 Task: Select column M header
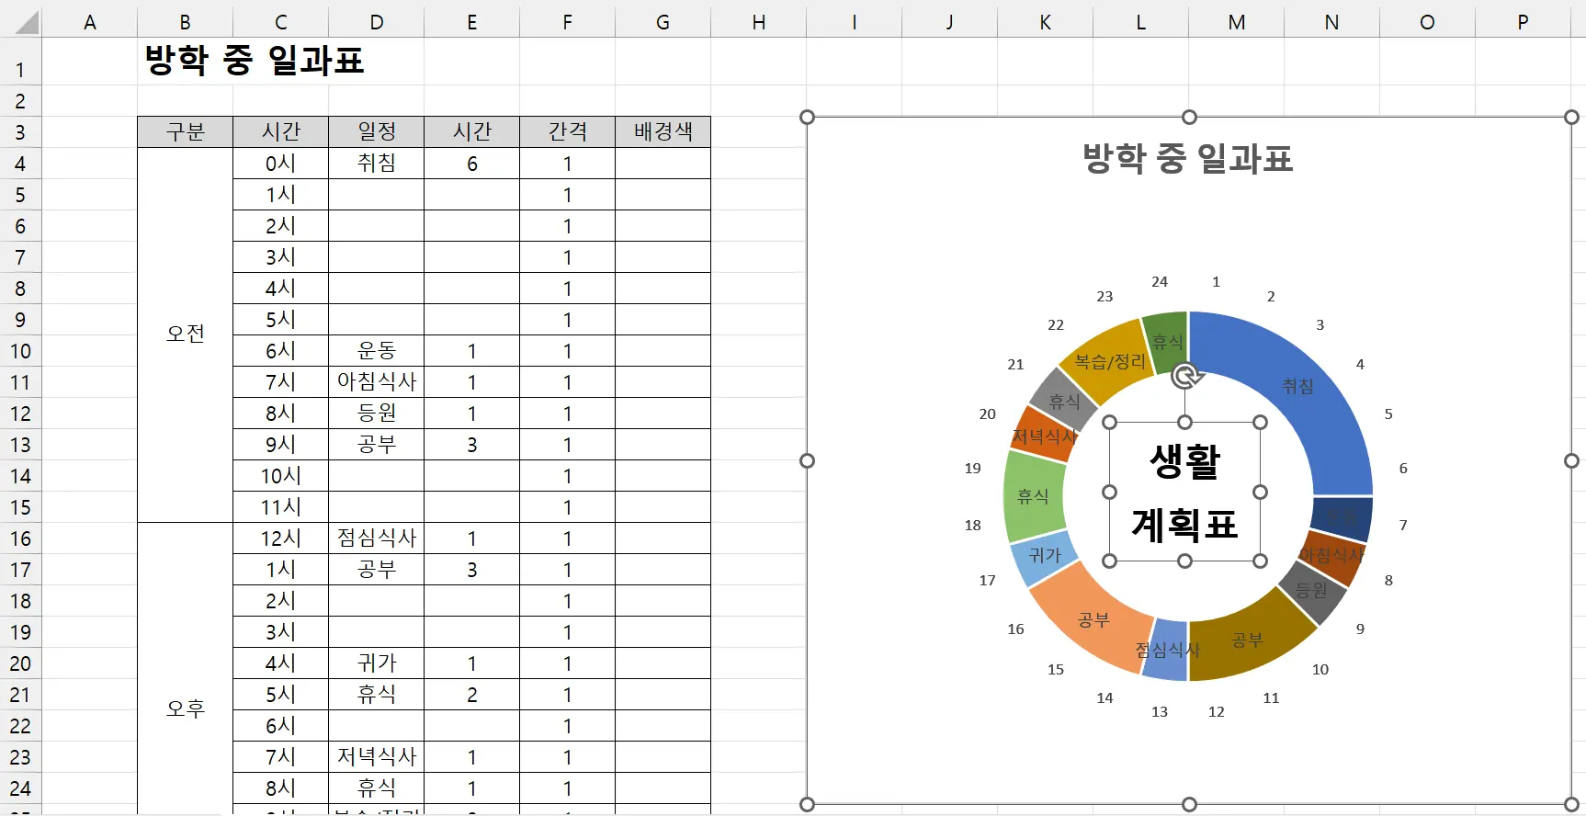click(x=1236, y=22)
